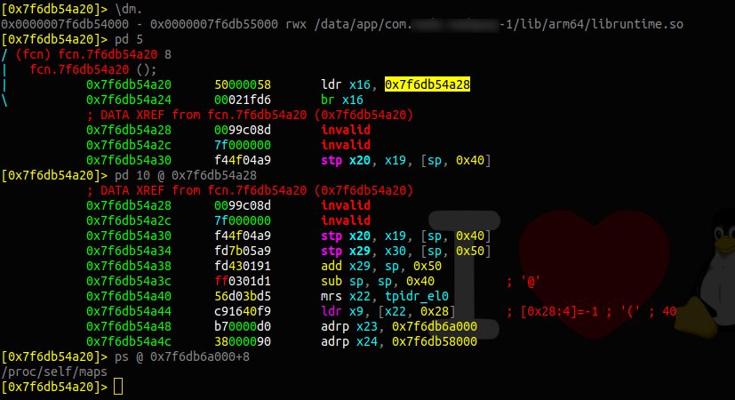Click the first prompt [0x7f6db54a20]>

coord(54,9)
